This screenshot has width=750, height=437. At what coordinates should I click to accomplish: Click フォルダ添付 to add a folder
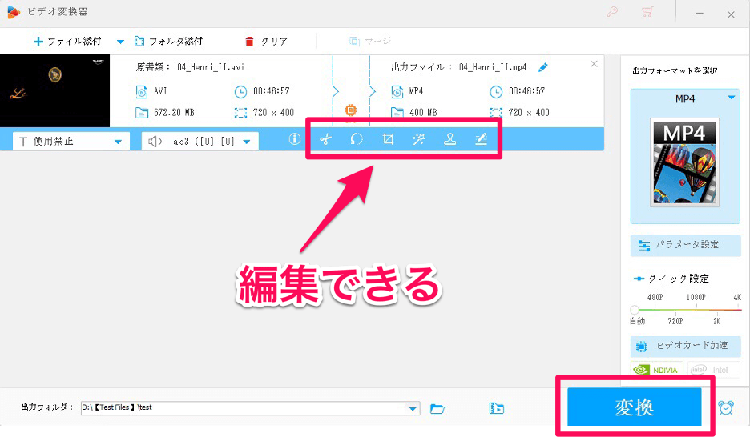pos(168,41)
